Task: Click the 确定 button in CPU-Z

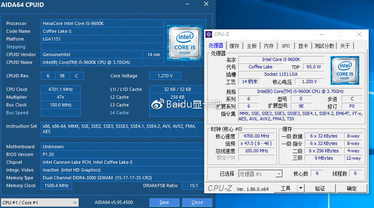Action: 351,188
